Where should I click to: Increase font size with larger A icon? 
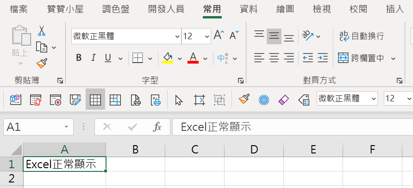219,35
